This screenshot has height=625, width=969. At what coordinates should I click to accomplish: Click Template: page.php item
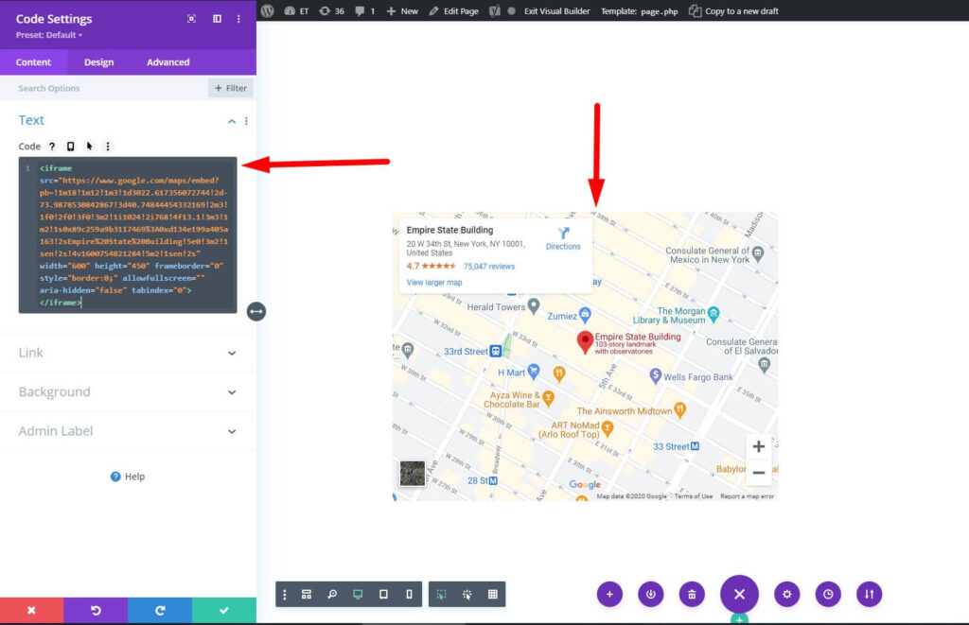coord(640,11)
